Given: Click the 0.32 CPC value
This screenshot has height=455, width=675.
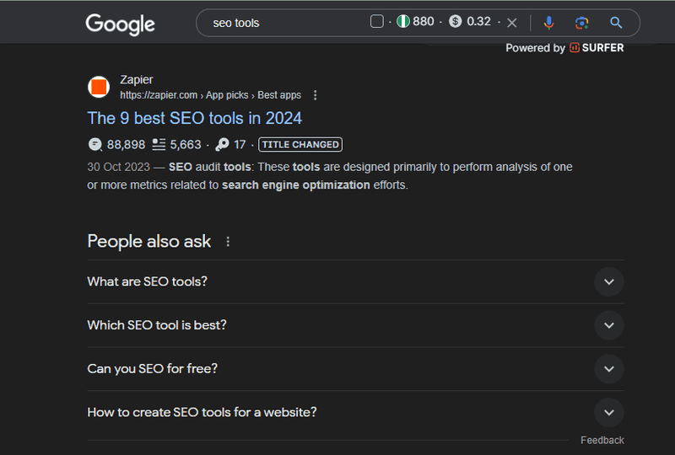Looking at the screenshot, I should tap(478, 21).
